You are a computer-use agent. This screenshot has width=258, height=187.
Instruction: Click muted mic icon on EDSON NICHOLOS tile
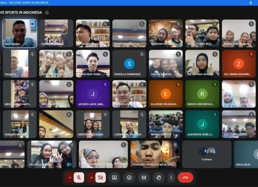(251, 115)
